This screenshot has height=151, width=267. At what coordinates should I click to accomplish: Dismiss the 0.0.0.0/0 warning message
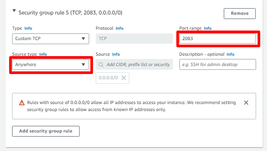click(x=246, y=103)
